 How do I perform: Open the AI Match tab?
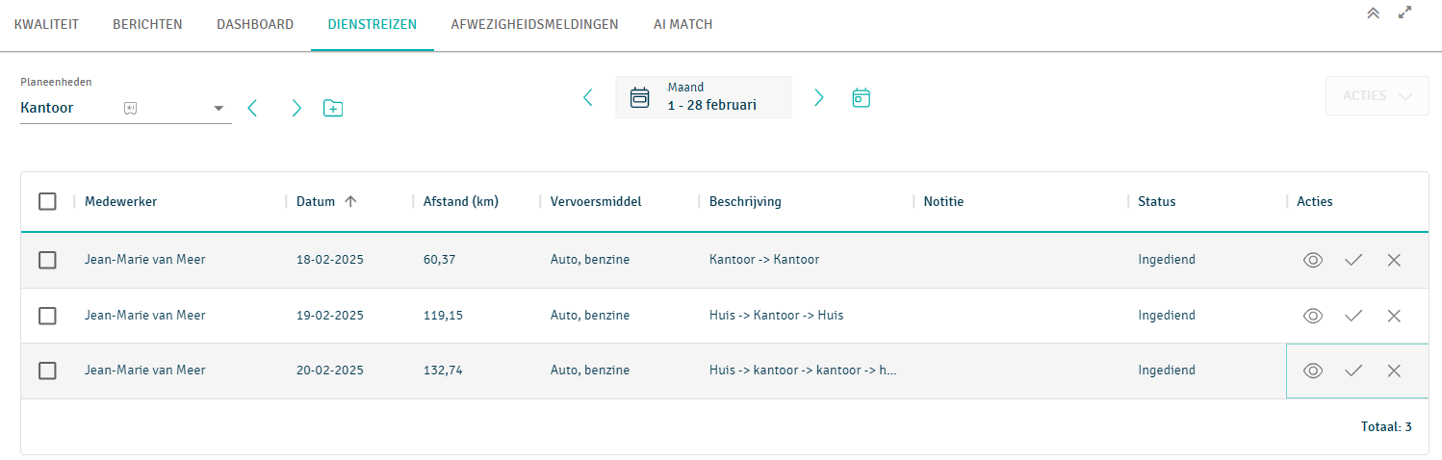pos(681,24)
